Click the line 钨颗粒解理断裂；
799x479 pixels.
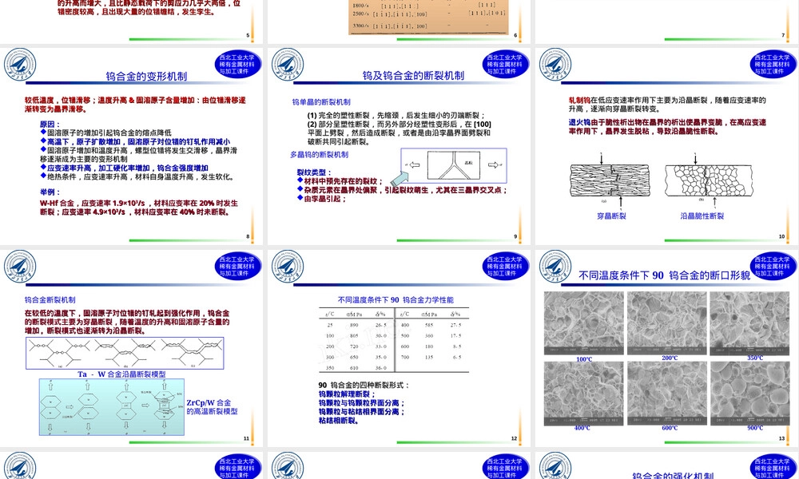coord(347,394)
